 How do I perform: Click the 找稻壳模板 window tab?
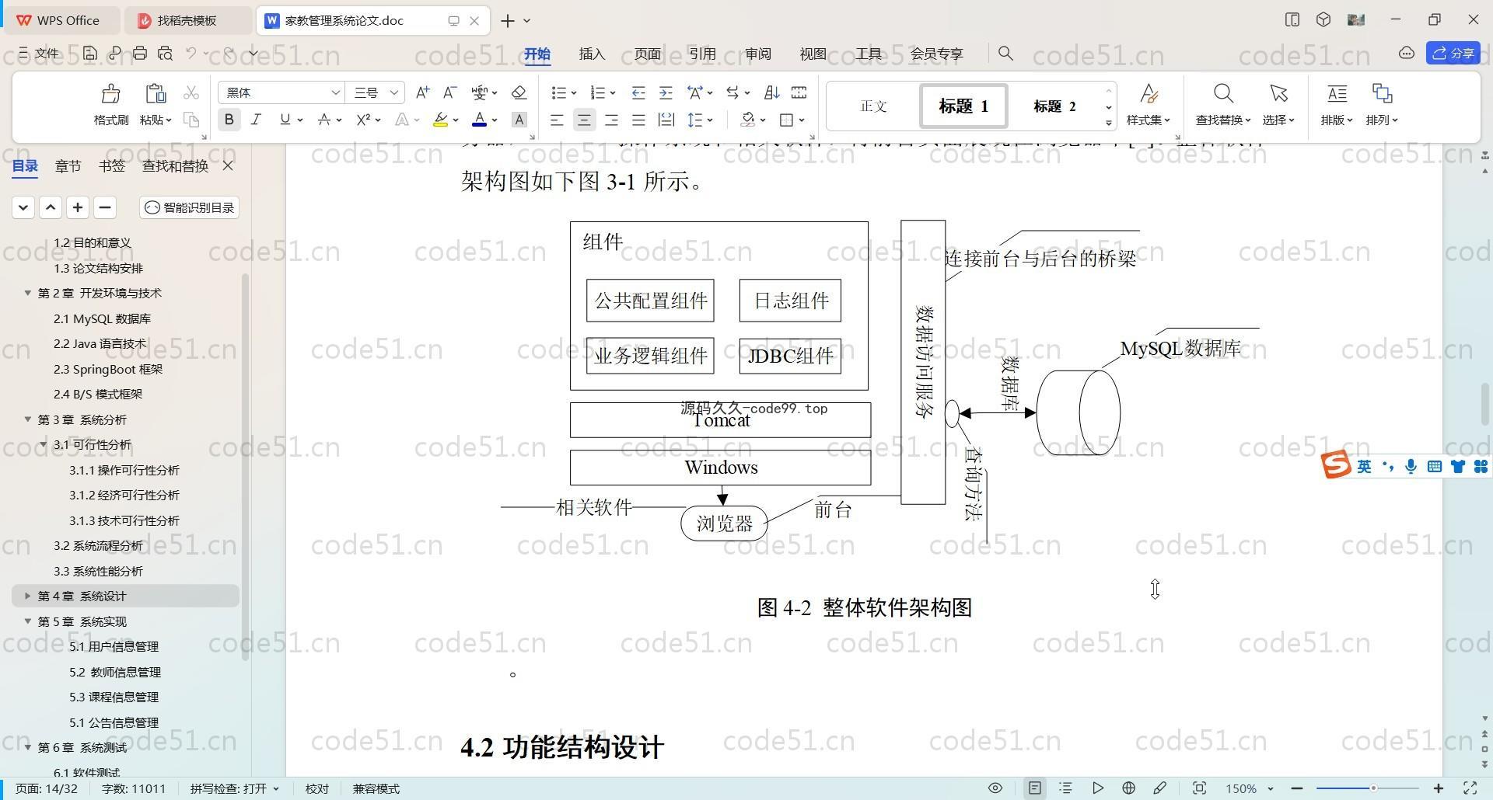187,20
